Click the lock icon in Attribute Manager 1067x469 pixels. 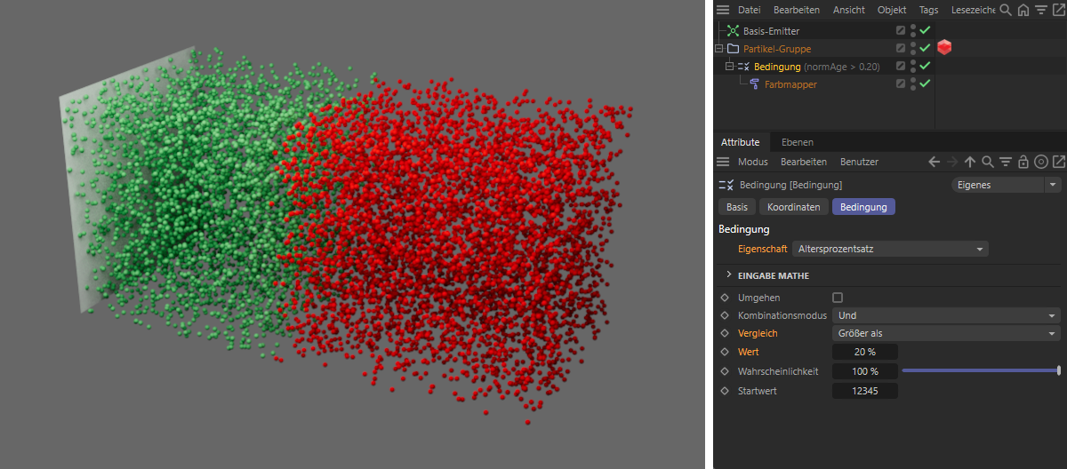click(1023, 162)
